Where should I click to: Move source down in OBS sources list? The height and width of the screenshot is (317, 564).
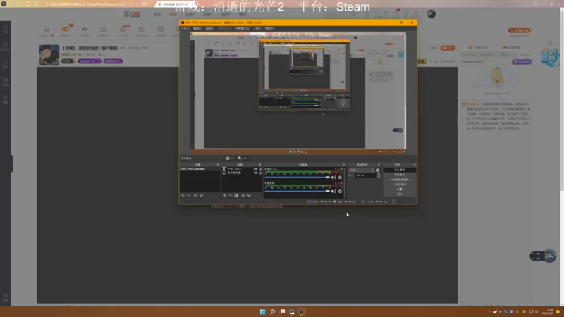coord(249,195)
